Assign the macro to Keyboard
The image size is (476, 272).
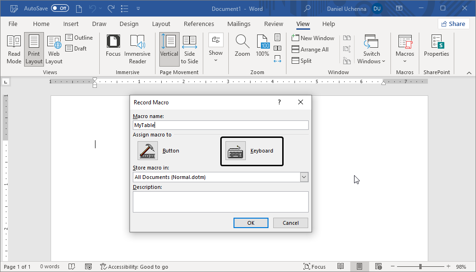tap(251, 151)
